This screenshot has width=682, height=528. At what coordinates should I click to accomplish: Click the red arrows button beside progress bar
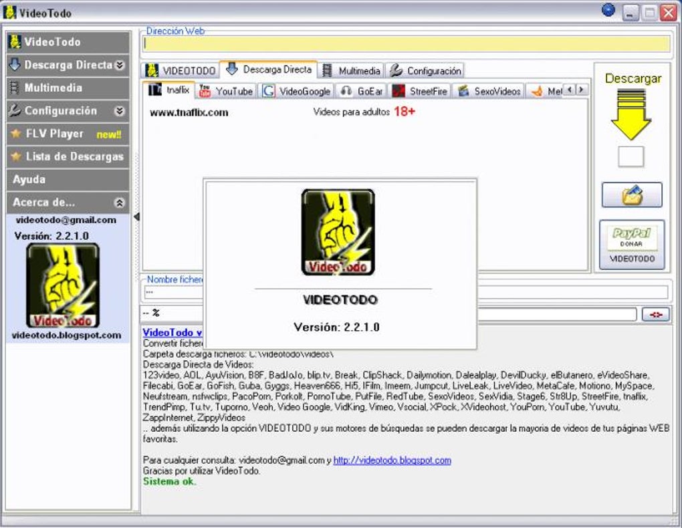pyautogui.click(x=655, y=314)
